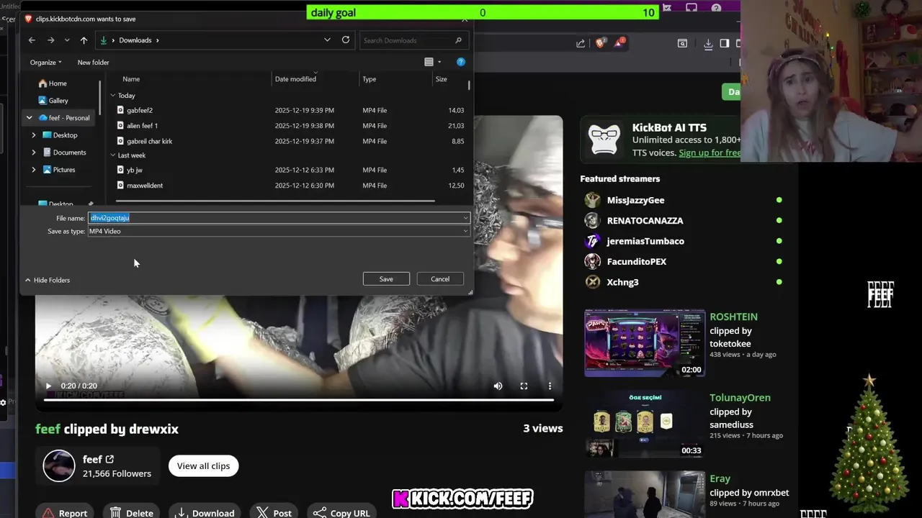The height and width of the screenshot is (518, 922).
Task: Open MissJazzyGee streamer avatar
Action: 593,200
